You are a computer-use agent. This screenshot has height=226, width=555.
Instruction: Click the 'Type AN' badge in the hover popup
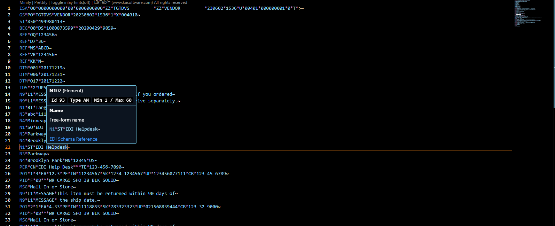(x=79, y=100)
